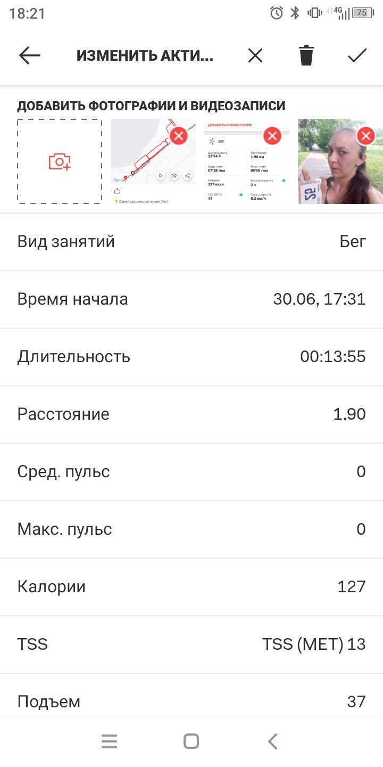Change activity type Вид занятий
The height and width of the screenshot is (767, 383).
click(x=191, y=242)
